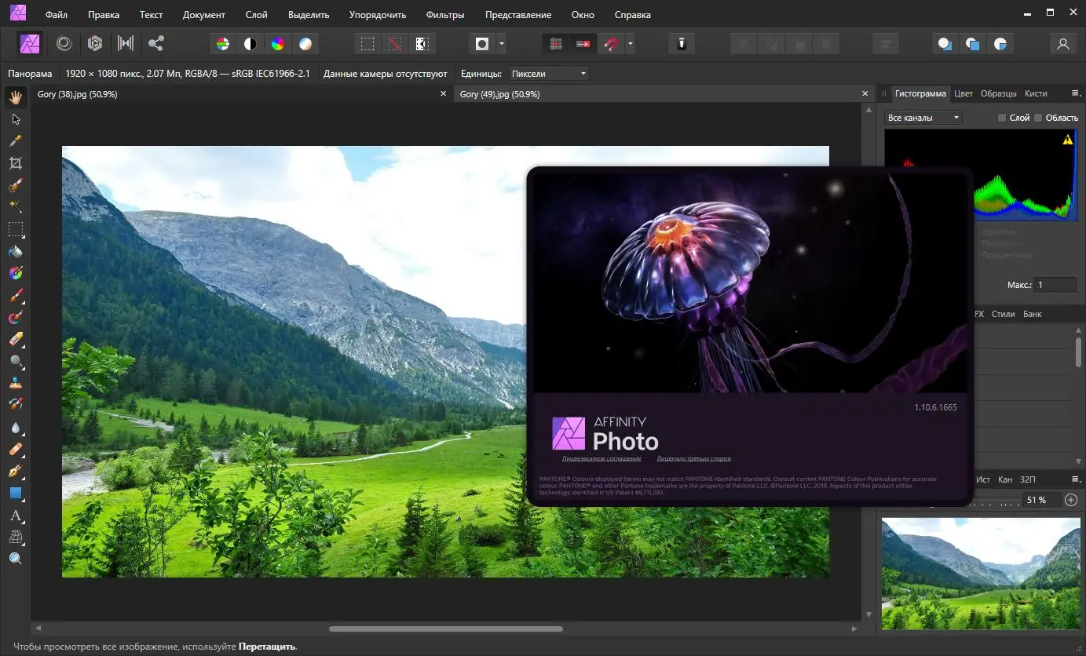Open the Quick Mask options arrow
Screen dimensions: 1086x656
click(x=501, y=44)
